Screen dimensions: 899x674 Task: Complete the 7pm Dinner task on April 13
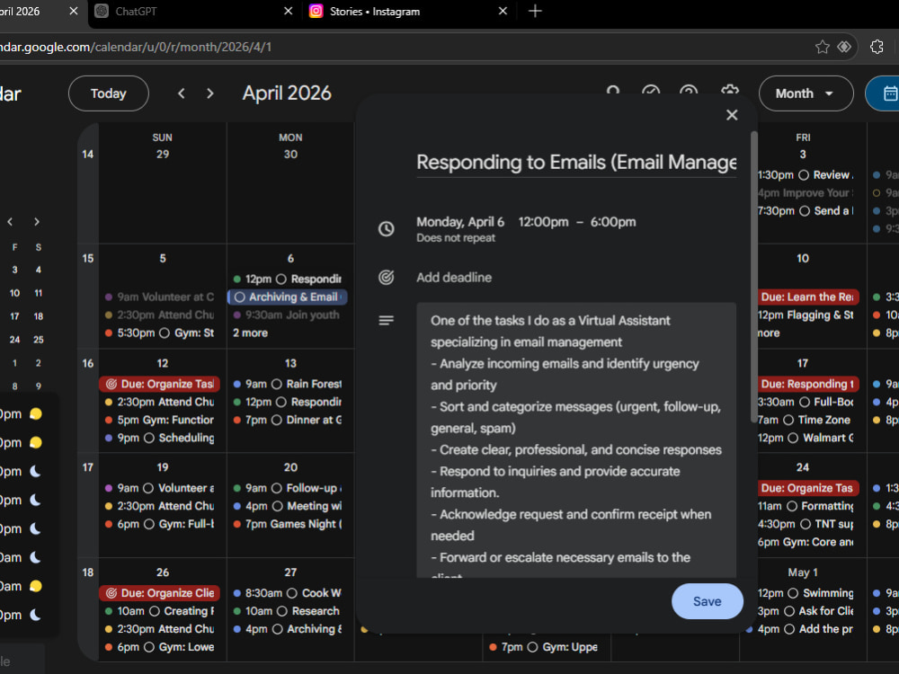[x=276, y=420]
